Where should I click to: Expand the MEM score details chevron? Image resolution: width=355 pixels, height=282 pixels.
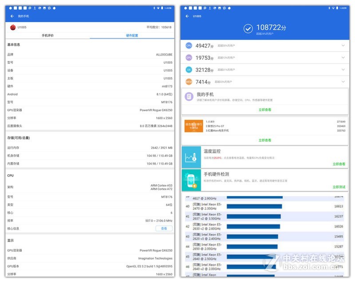[x=343, y=81]
